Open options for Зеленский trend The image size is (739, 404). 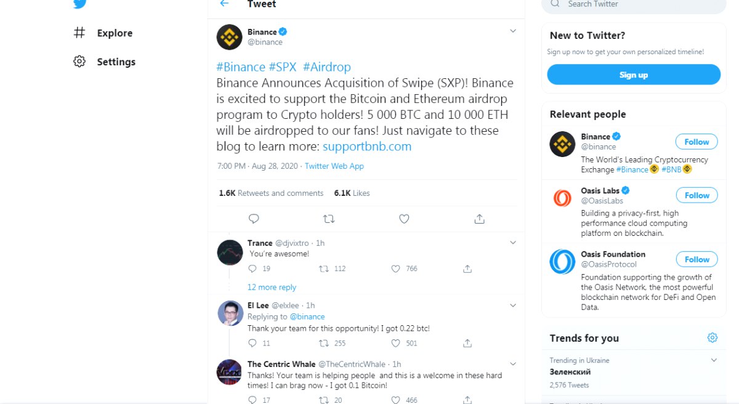click(x=714, y=360)
